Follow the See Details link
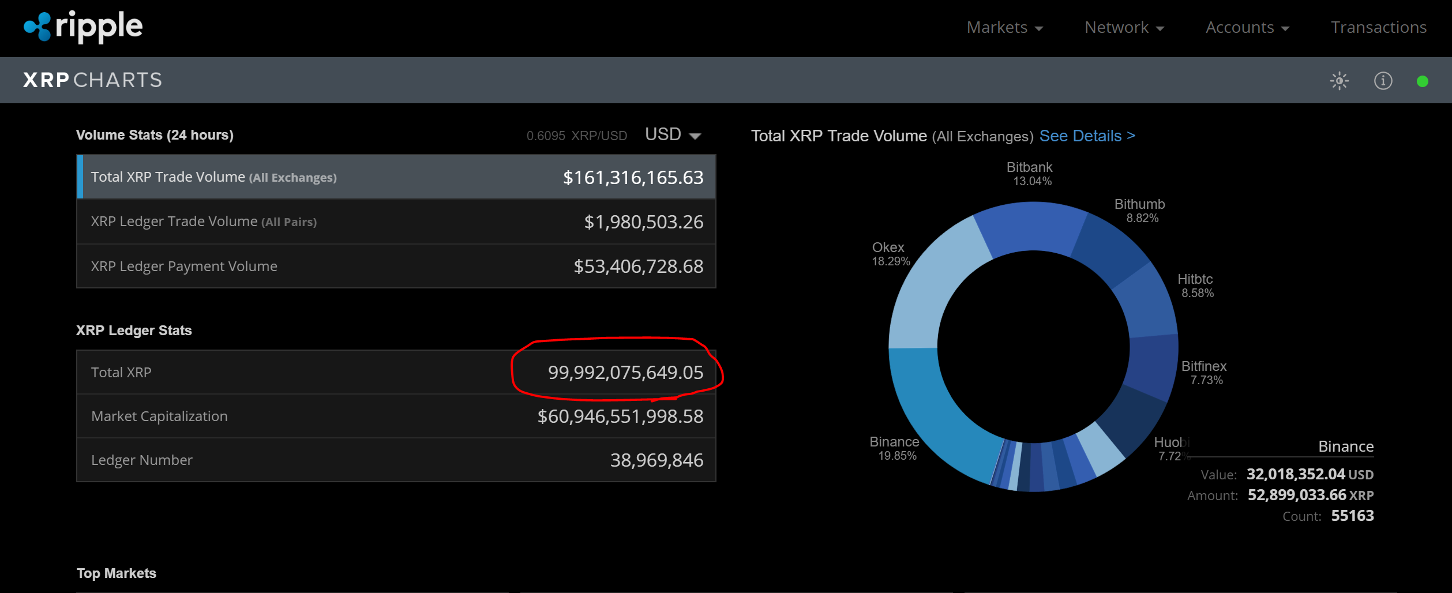1452x593 pixels. 1087,136
